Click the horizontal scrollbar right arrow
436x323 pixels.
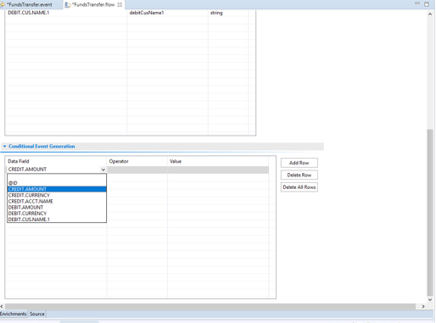pos(423,306)
